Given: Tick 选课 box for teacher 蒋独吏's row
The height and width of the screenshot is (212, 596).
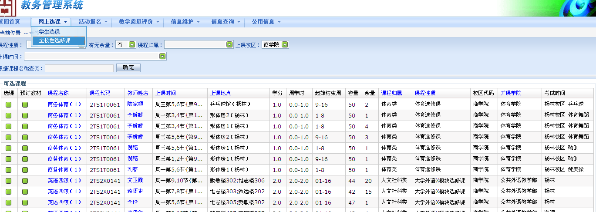Looking at the screenshot, I should point(9,192).
